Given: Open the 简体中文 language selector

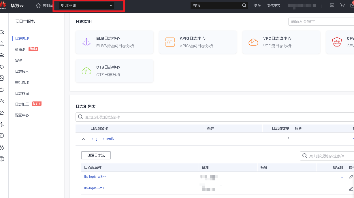Looking at the screenshot, I should [x=273, y=5].
